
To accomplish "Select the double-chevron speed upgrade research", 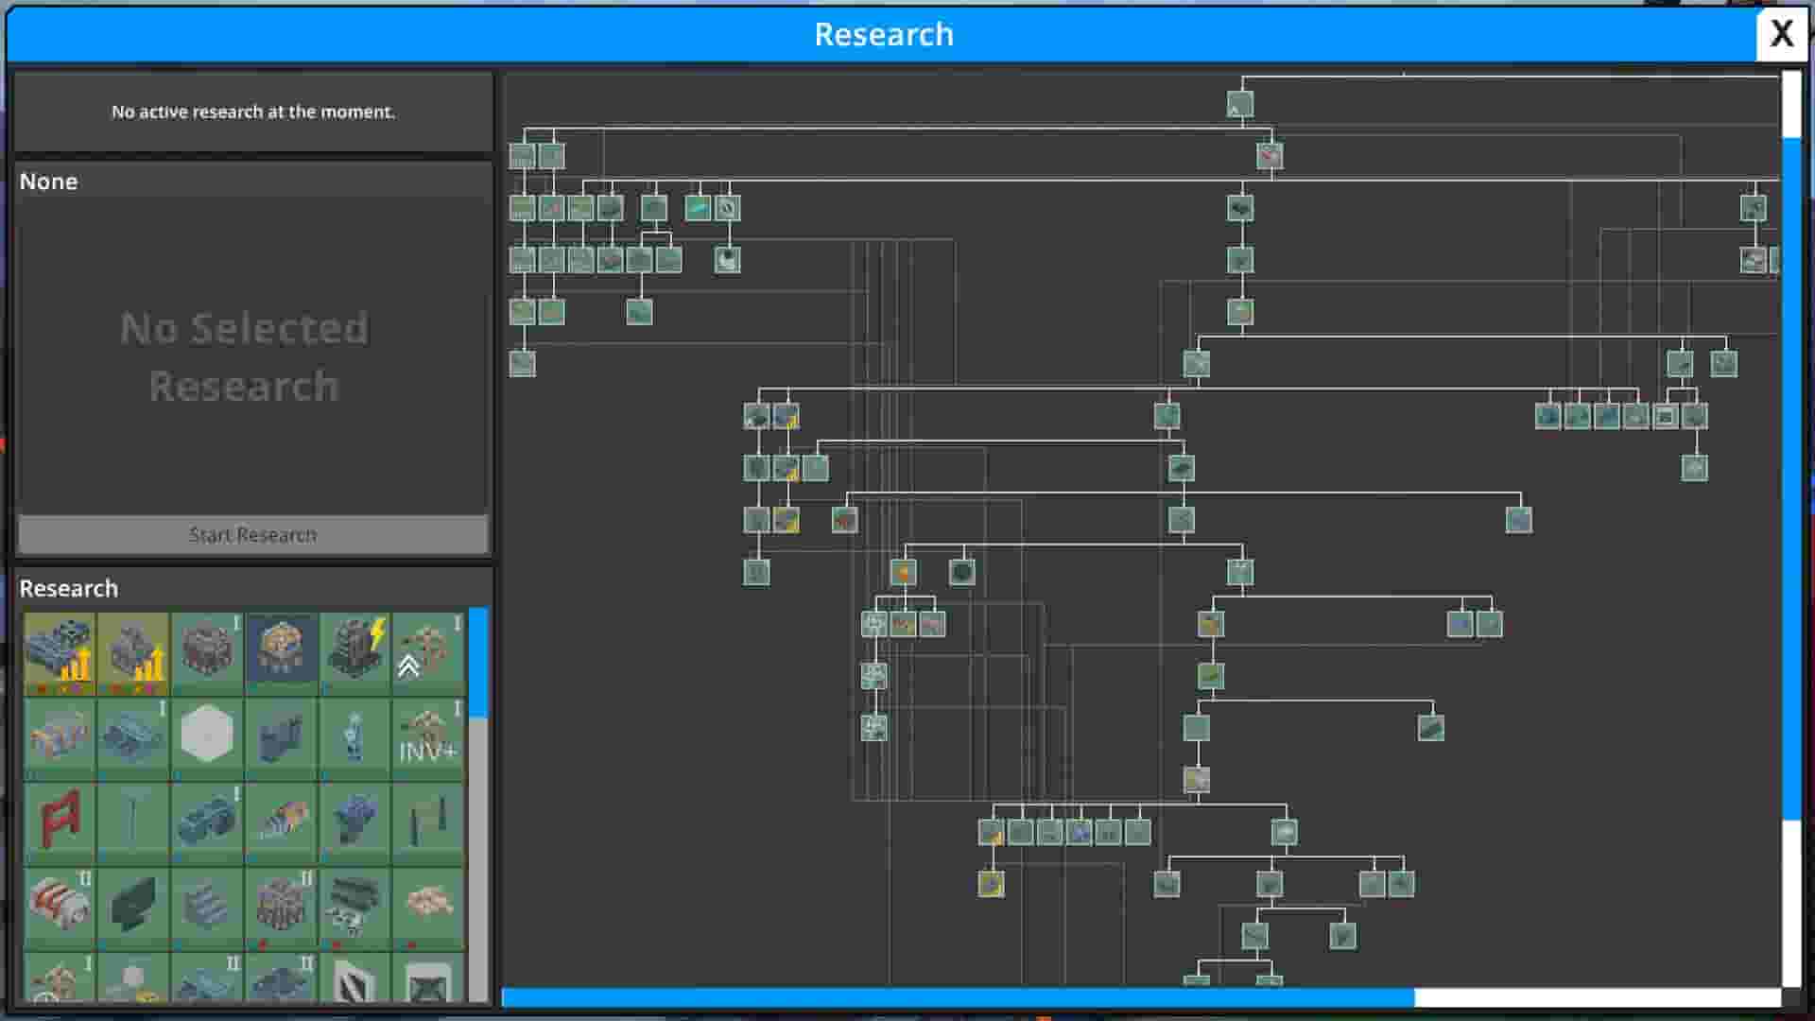I will 427,652.
